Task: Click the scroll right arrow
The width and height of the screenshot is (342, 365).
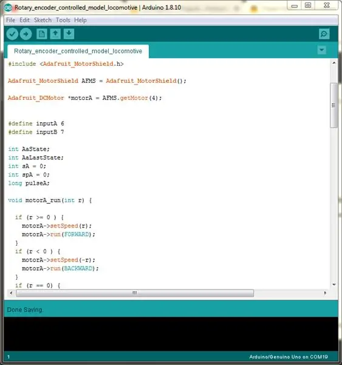Action: click(x=325, y=293)
